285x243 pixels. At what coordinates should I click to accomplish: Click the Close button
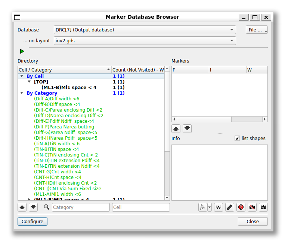253,222
